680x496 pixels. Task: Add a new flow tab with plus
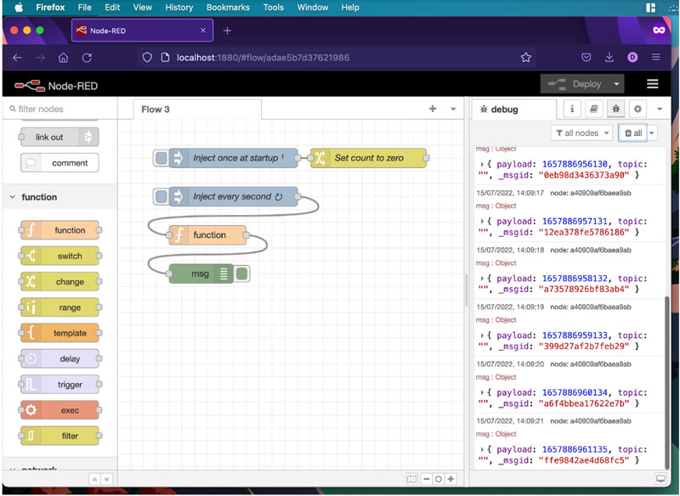point(433,109)
